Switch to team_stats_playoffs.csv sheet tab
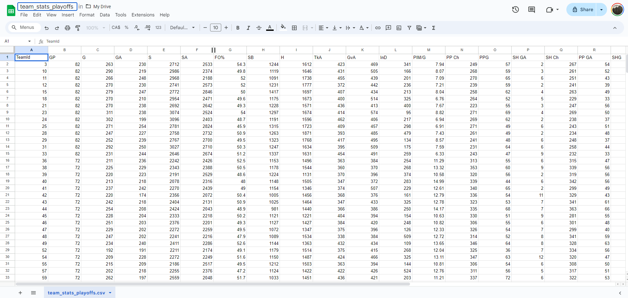 tap(76, 293)
